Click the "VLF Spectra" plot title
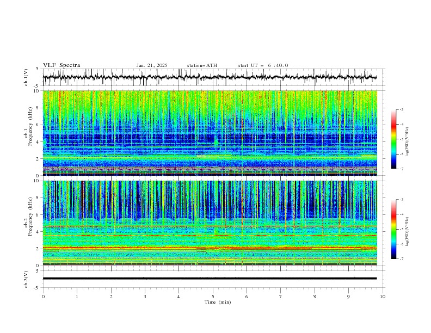 pyautogui.click(x=61, y=65)
